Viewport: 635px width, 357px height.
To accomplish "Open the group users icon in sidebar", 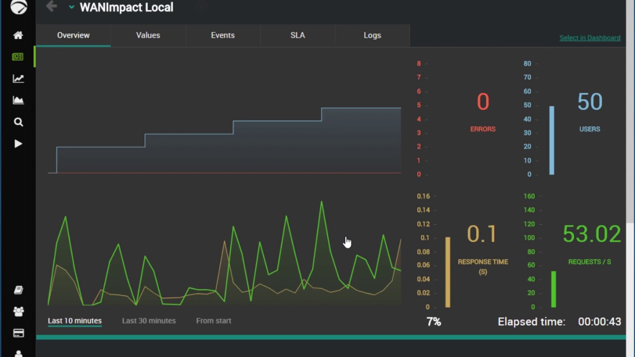I will point(18,311).
